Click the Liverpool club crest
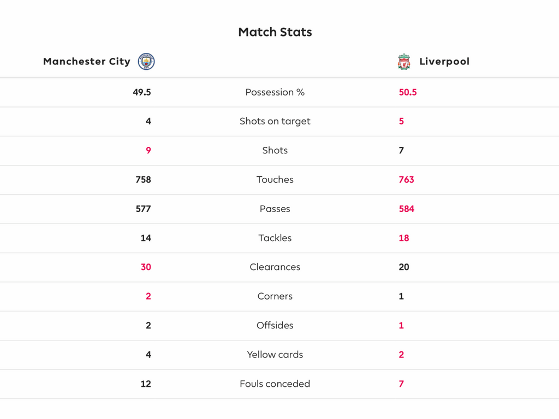Image resolution: width=559 pixels, height=419 pixels. [404, 62]
